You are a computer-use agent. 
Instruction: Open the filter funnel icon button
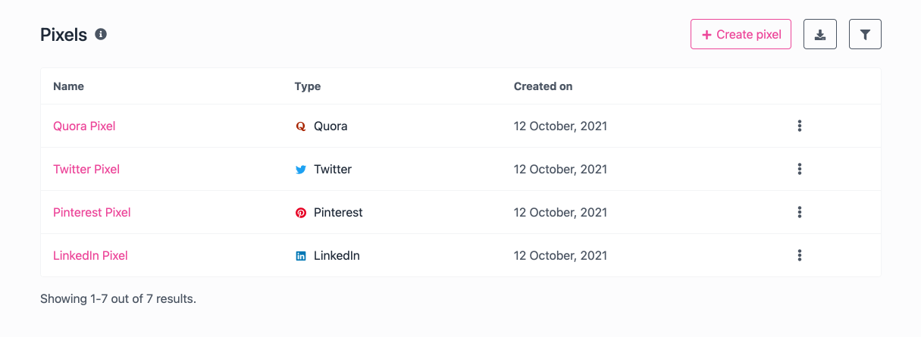(x=865, y=35)
